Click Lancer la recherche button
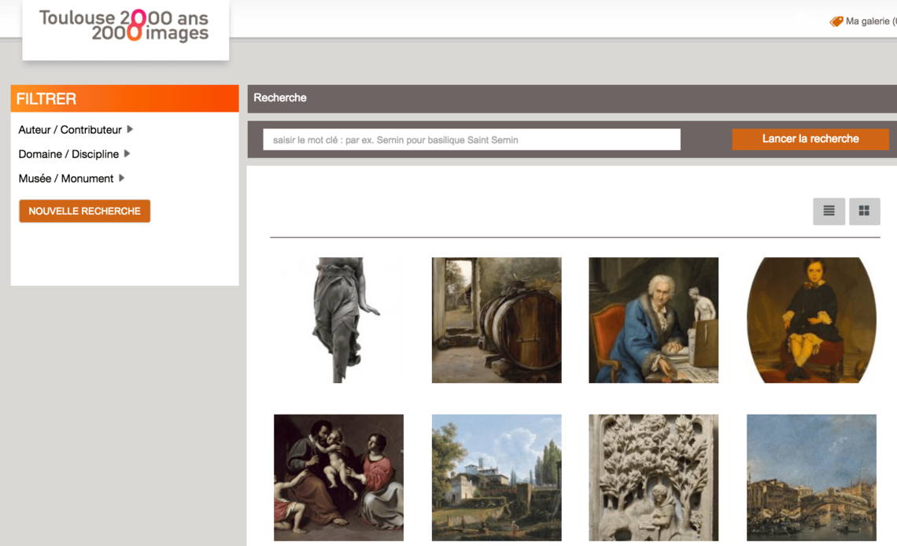Image resolution: width=897 pixels, height=546 pixels. pyautogui.click(x=810, y=139)
